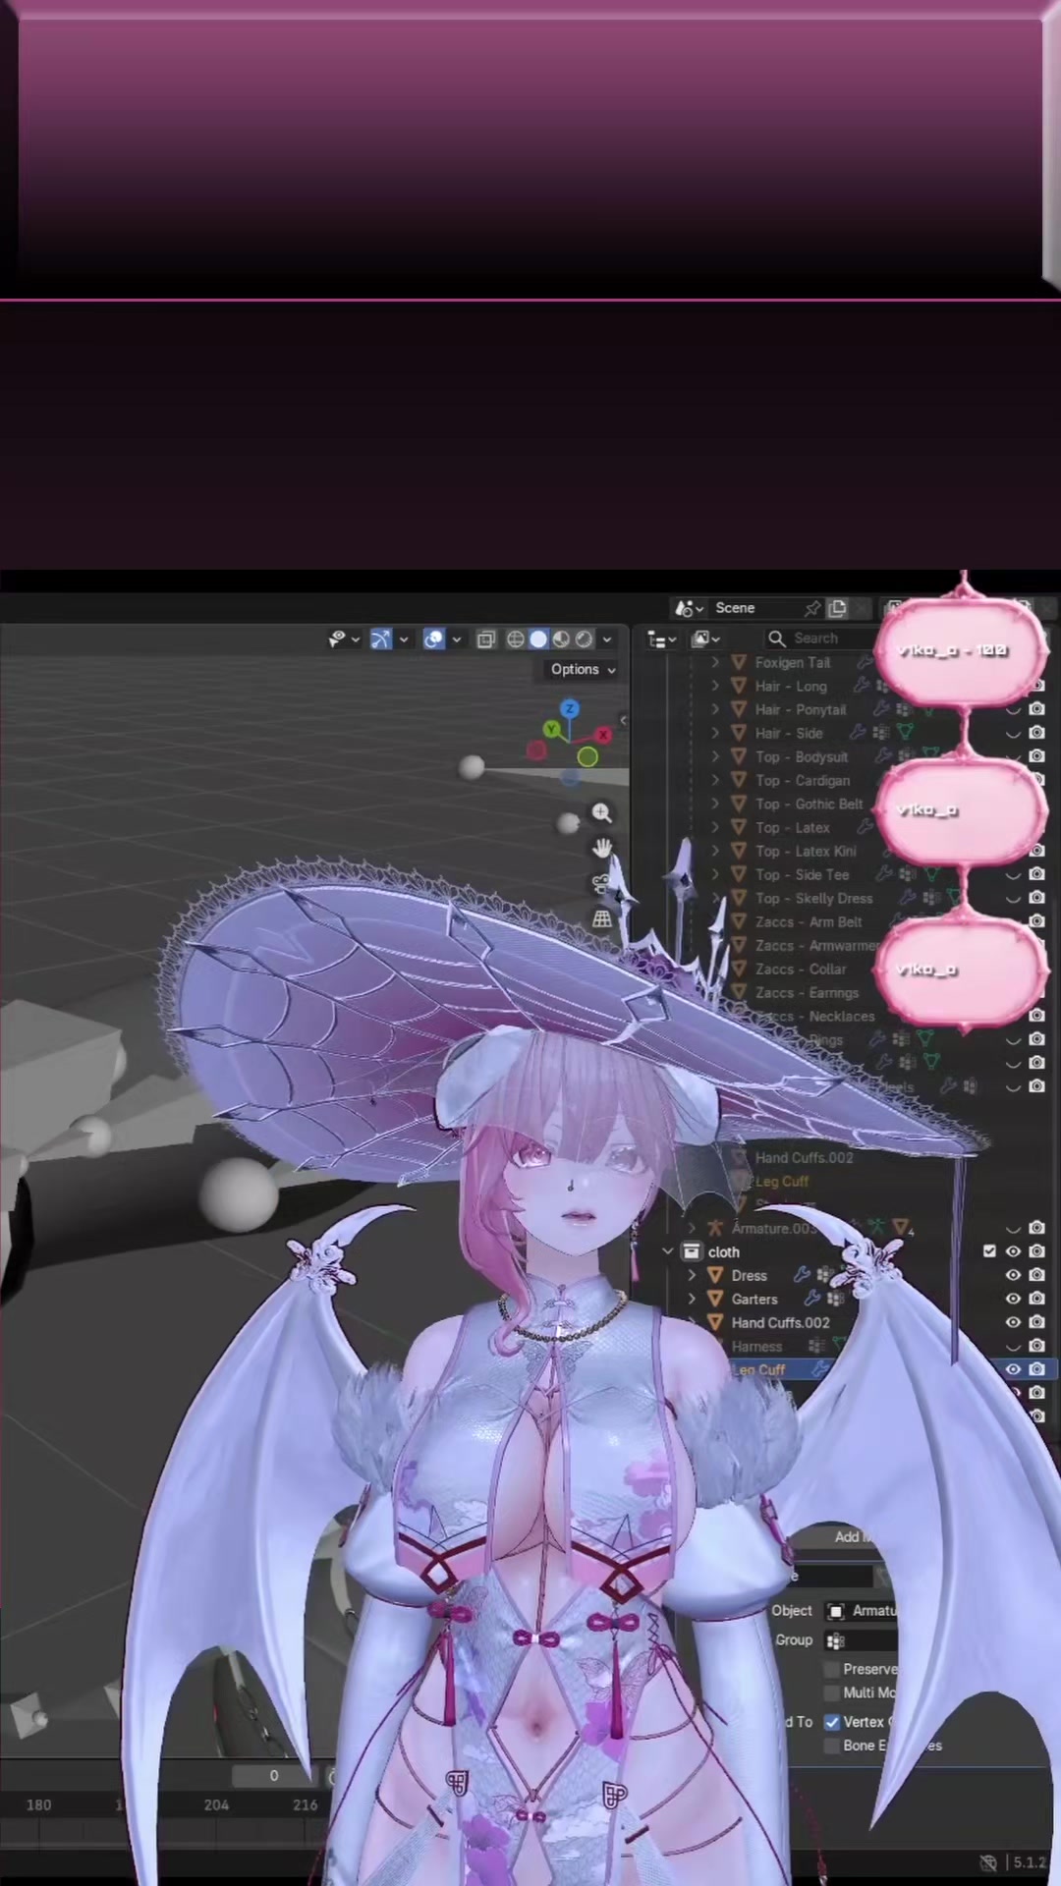
Task: Collapse the cloth collection
Action: click(x=668, y=1251)
